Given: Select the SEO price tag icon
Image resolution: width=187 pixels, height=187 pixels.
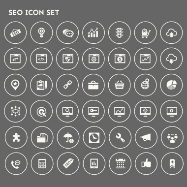Looking at the screenshot, I should pyautogui.click(x=68, y=163).
